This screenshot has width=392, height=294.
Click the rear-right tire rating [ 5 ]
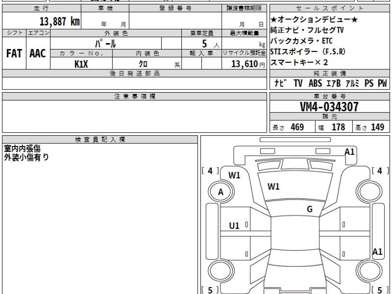click(x=380, y=290)
